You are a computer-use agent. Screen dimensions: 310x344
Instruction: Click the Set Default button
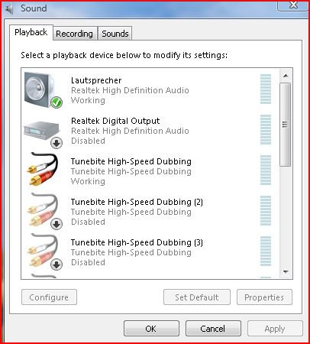(x=197, y=297)
